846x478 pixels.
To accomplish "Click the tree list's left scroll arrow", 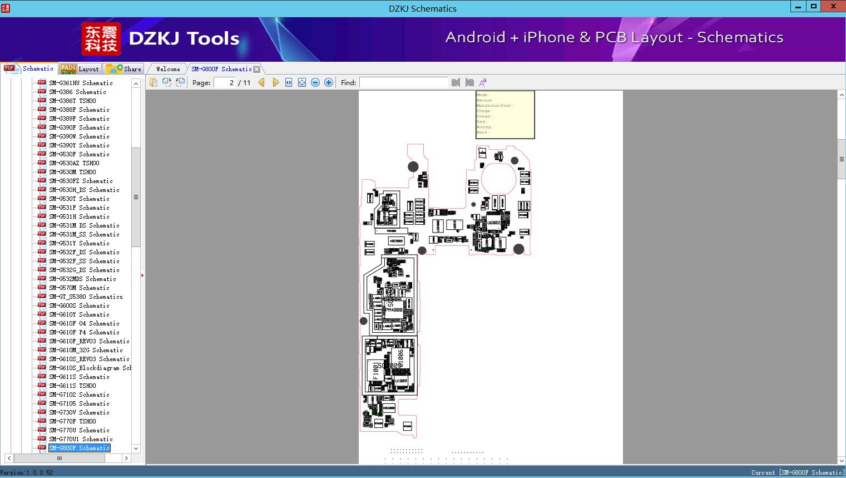I will (x=9, y=458).
